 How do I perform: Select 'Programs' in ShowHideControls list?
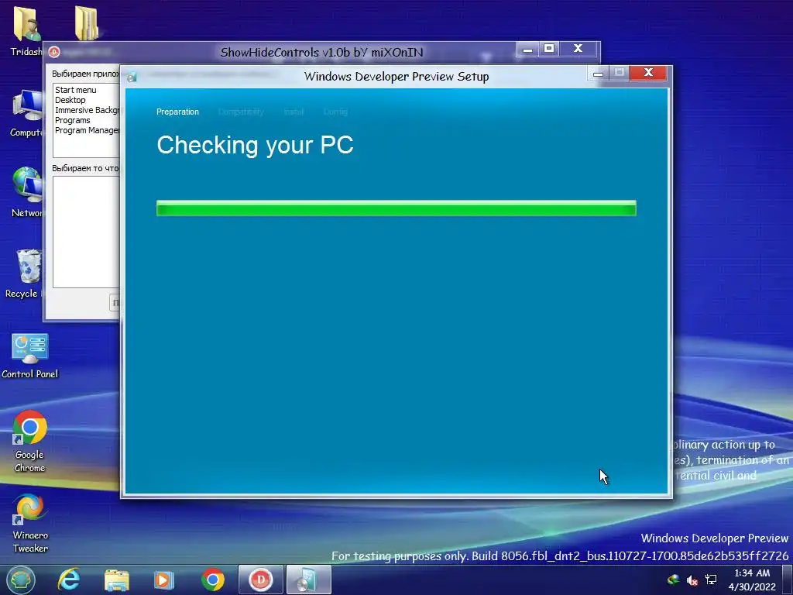[72, 120]
